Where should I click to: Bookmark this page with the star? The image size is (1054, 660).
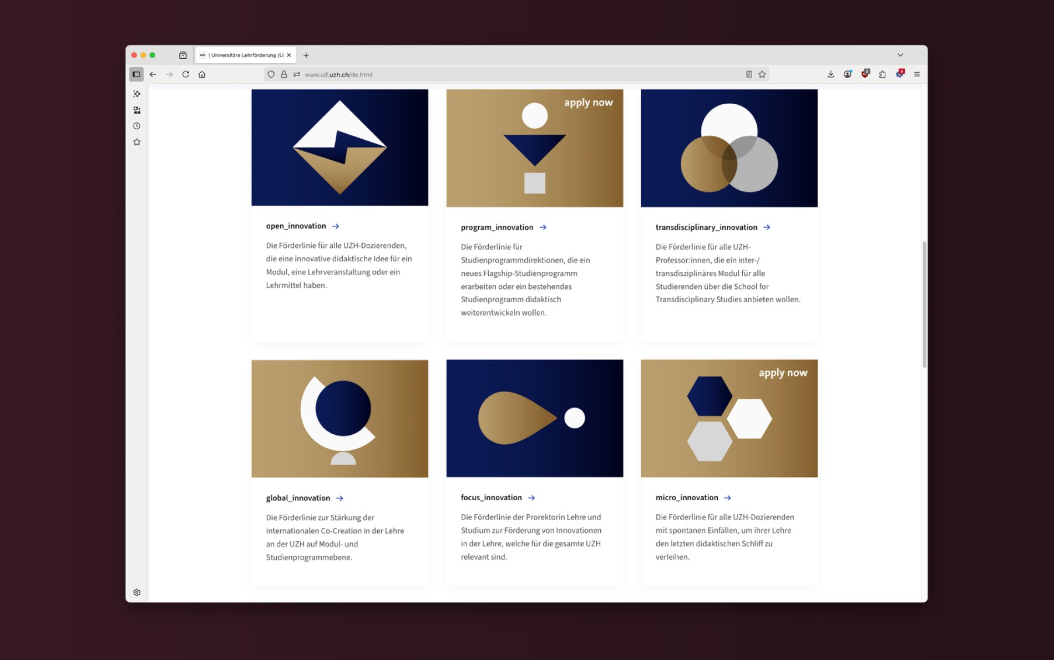click(762, 74)
